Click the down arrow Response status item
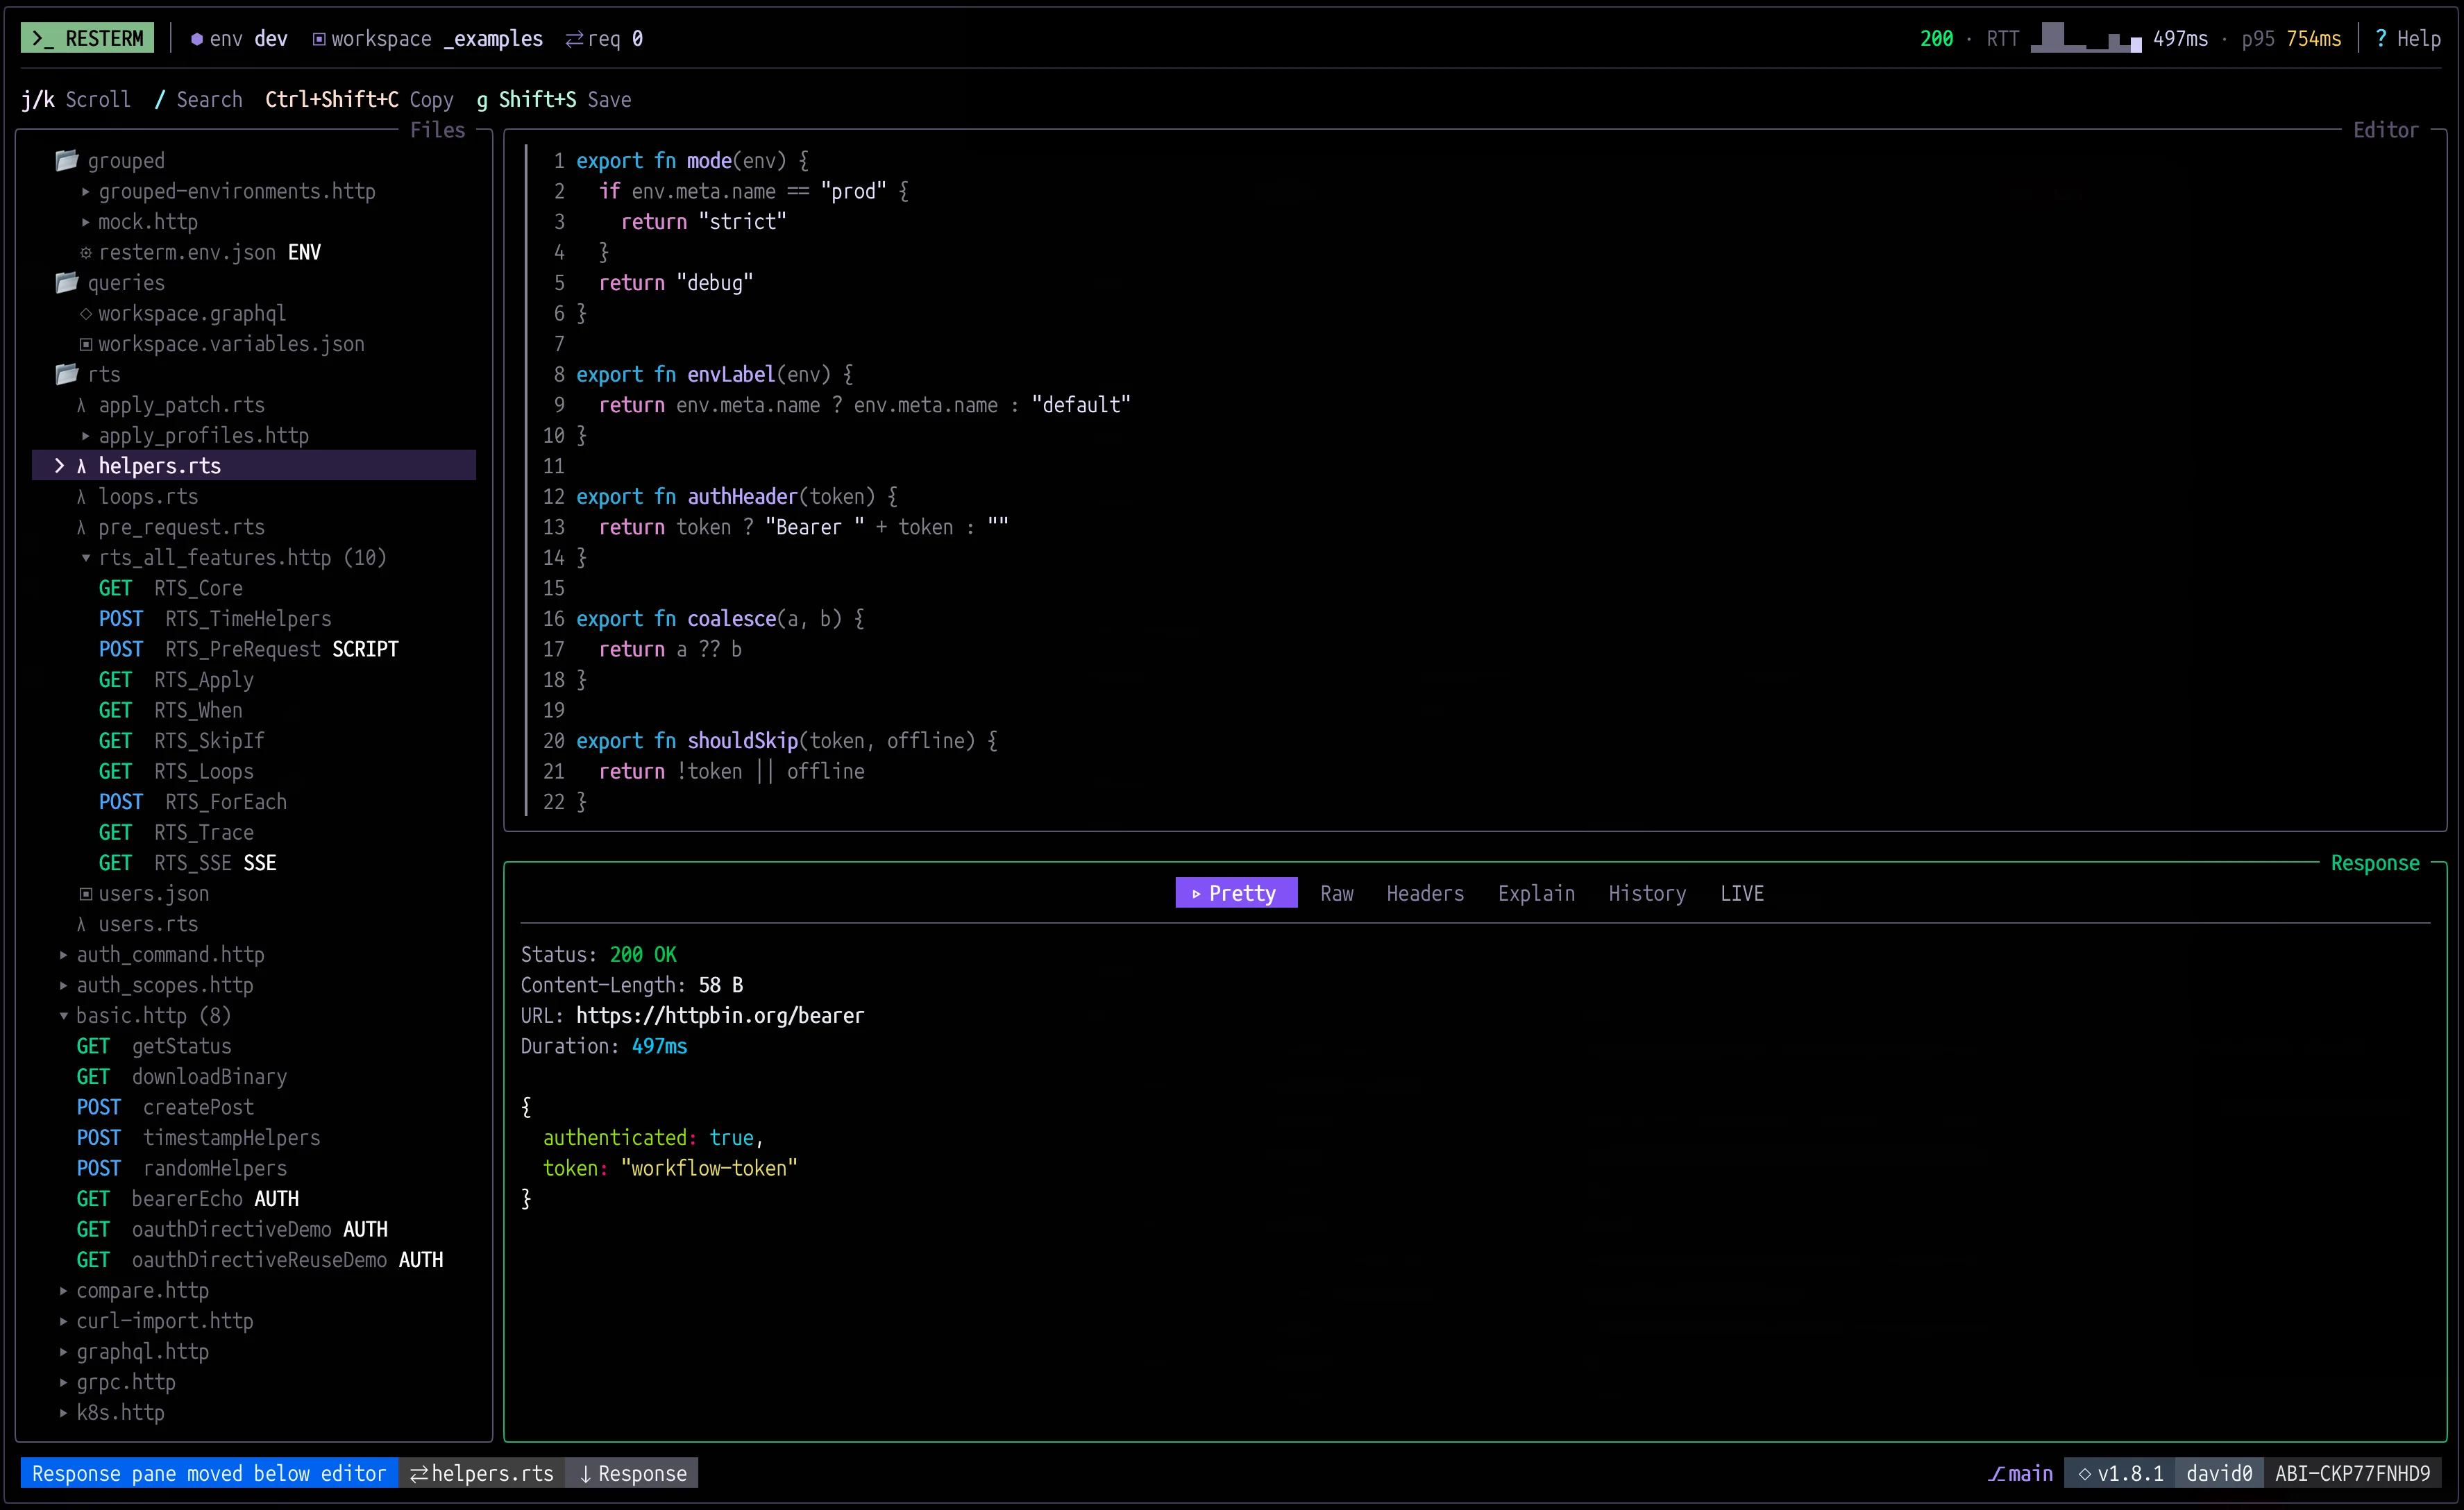The height and width of the screenshot is (1510, 2464). tap(632, 1473)
